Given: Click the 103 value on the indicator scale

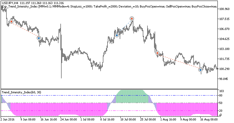Looking at the screenshot, I should 222,91.
